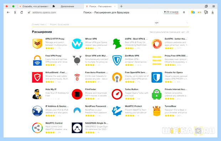Open the Free OpenVPN Servers orange icon
Screen dimensions: 221x141
117,77
